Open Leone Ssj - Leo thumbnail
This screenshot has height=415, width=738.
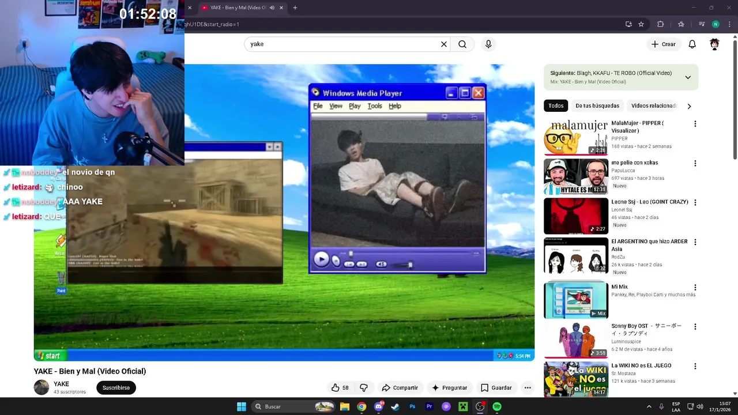coord(576,216)
